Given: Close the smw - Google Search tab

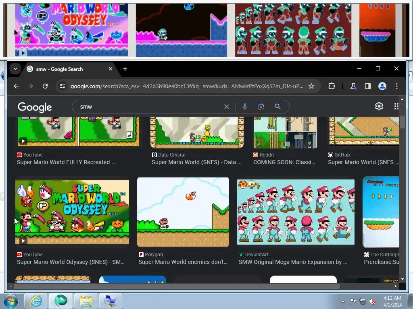Looking at the screenshot, I should 111,69.
